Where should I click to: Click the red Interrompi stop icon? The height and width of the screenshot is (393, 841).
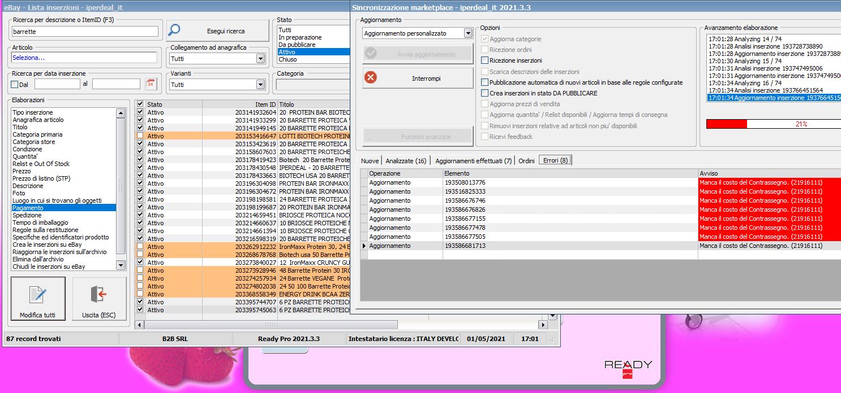coord(371,78)
